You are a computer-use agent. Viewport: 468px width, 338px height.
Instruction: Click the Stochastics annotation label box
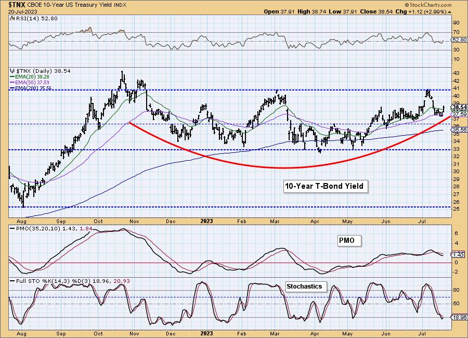pos(306,287)
